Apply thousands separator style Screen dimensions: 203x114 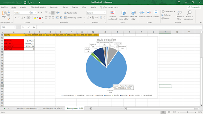pos(96,18)
